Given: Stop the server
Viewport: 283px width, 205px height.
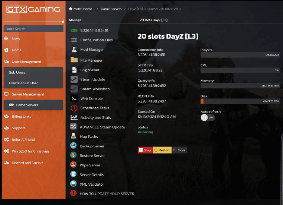Looking at the screenshot, I should click(x=145, y=150).
